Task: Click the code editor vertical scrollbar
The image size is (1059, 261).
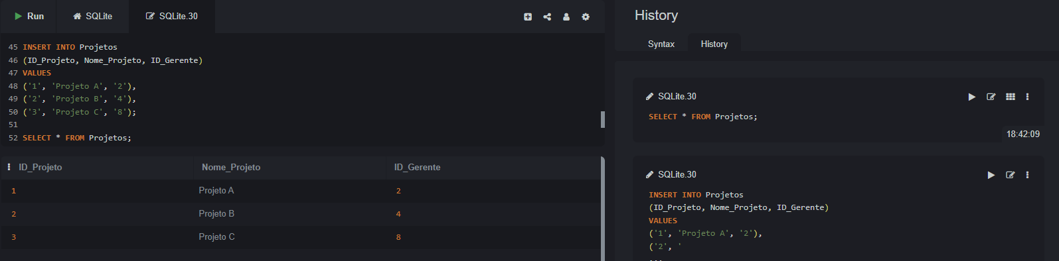Action: point(603,119)
